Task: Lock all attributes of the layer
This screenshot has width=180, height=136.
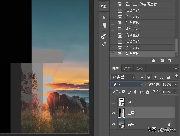Action: [148, 92]
